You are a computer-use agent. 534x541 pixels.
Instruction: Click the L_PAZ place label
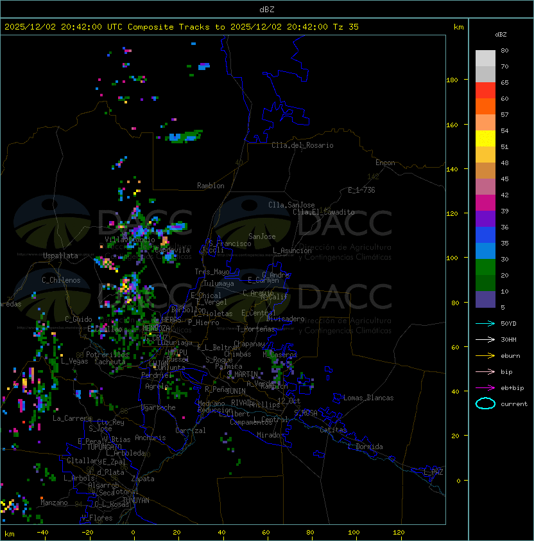click(433, 472)
